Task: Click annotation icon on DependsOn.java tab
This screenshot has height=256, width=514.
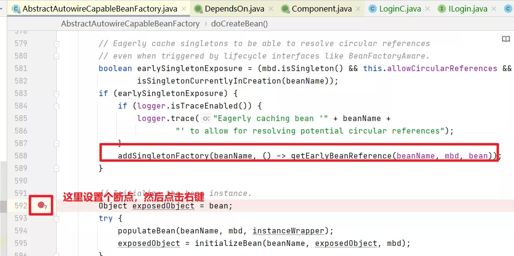Action: click(198, 9)
